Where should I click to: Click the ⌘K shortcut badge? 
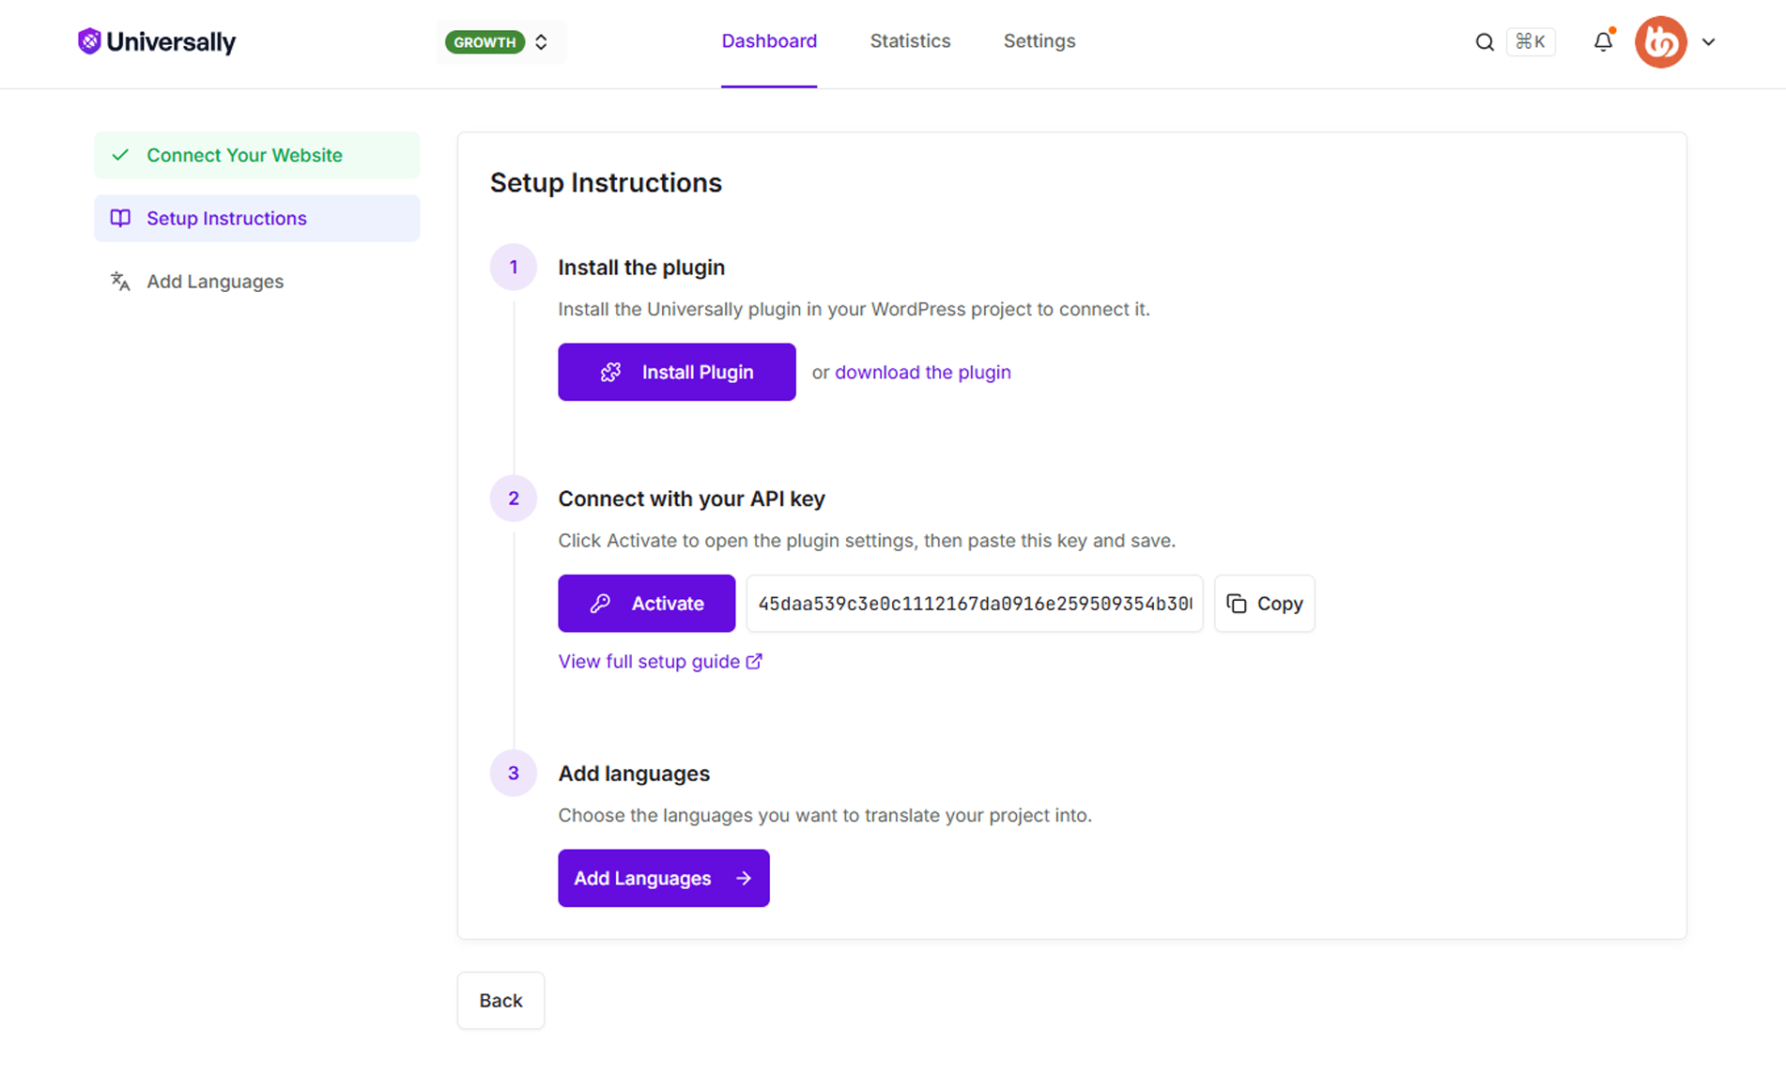point(1531,41)
